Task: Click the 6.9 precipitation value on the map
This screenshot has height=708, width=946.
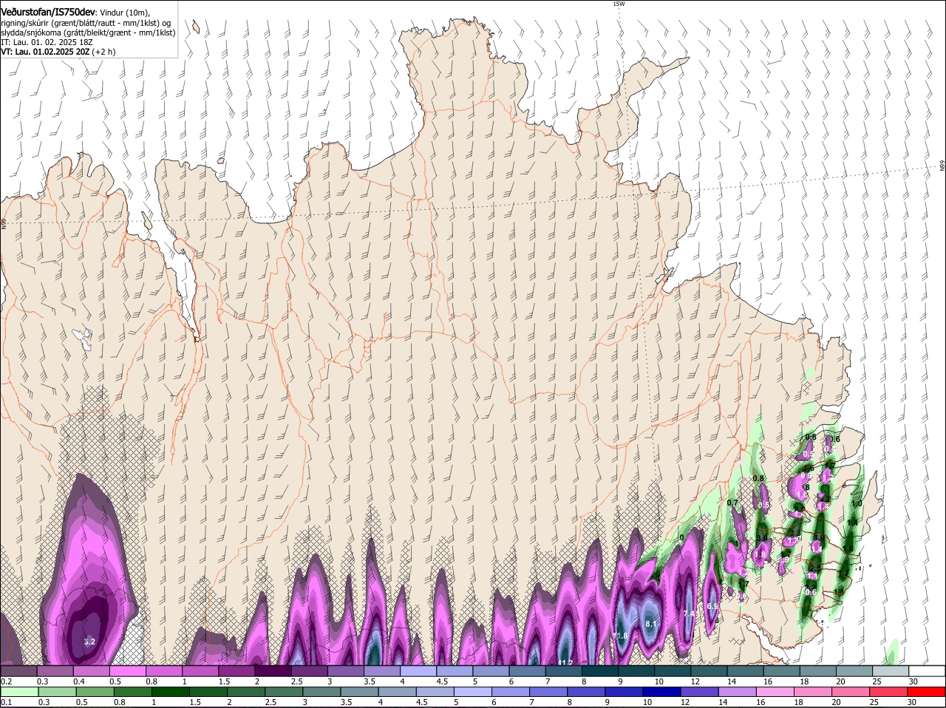Action: point(712,606)
